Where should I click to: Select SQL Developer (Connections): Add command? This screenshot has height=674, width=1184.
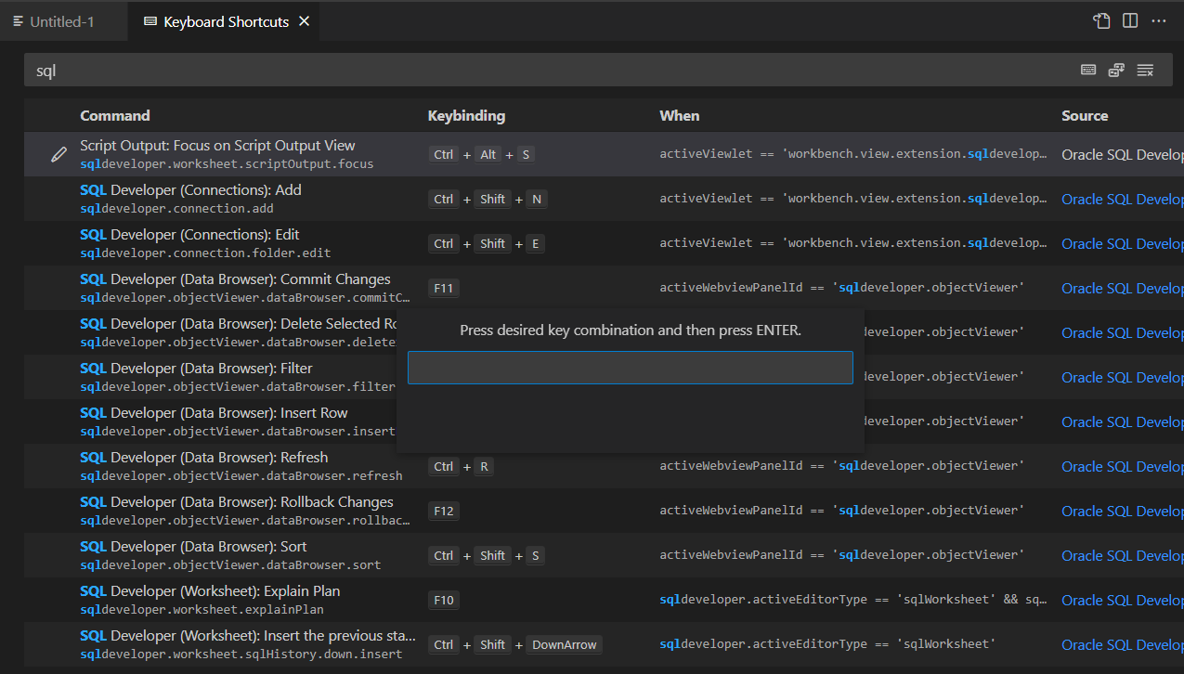(190, 189)
